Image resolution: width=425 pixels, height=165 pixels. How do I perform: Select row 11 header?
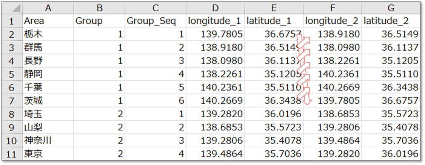point(13,154)
